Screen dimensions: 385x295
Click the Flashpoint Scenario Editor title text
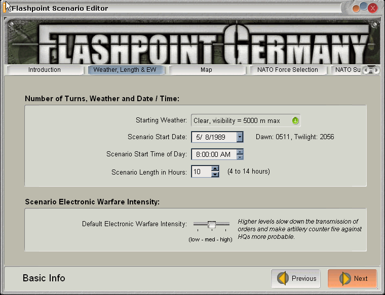click(x=60, y=8)
